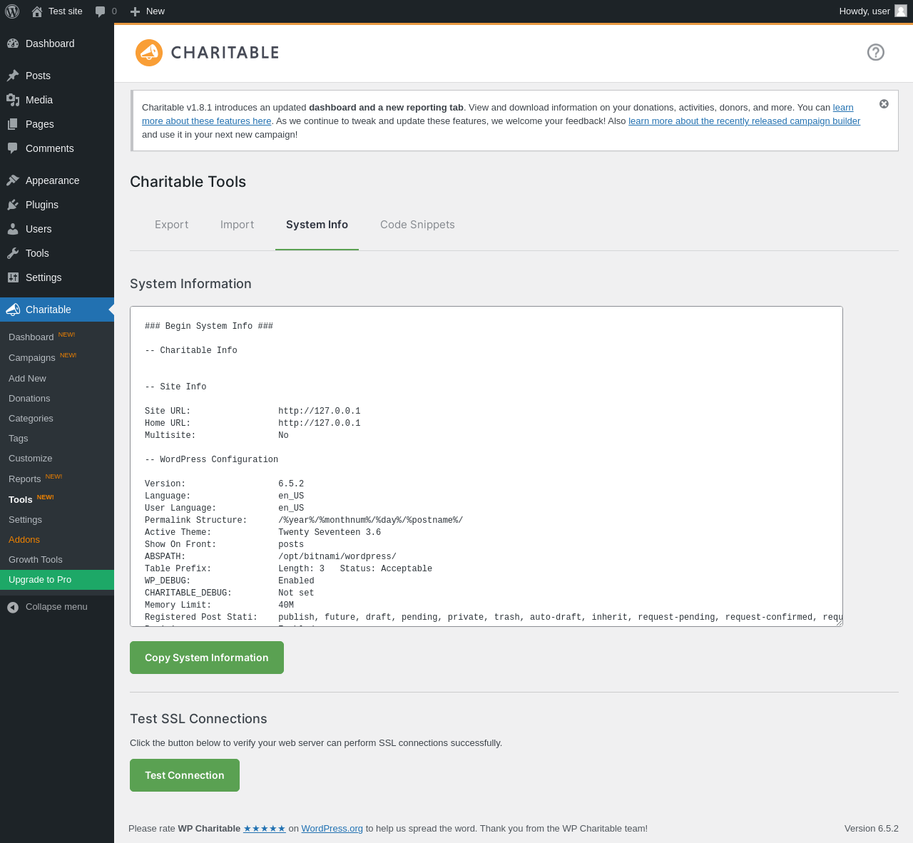This screenshot has width=913, height=843.
Task: Click the Media icon in sidebar
Action: (13, 100)
